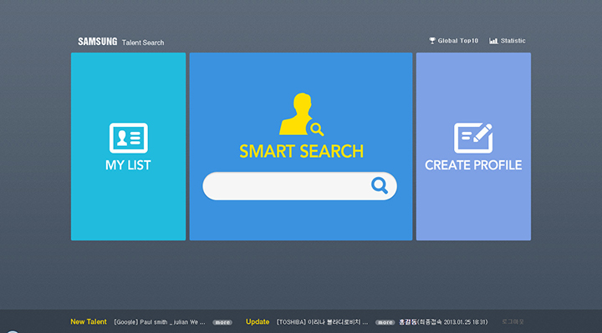Click the Statistic bar chart icon
This screenshot has width=602, height=333.
pos(493,41)
